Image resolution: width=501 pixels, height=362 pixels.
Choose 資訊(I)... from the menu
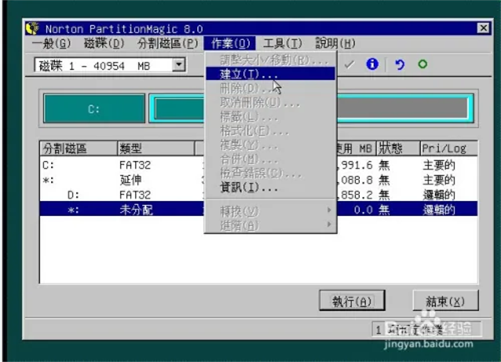(x=271, y=187)
